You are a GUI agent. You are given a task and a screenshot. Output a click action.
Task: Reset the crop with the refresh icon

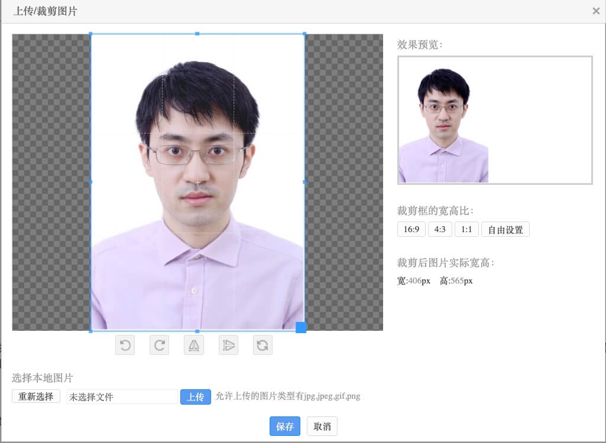point(263,346)
